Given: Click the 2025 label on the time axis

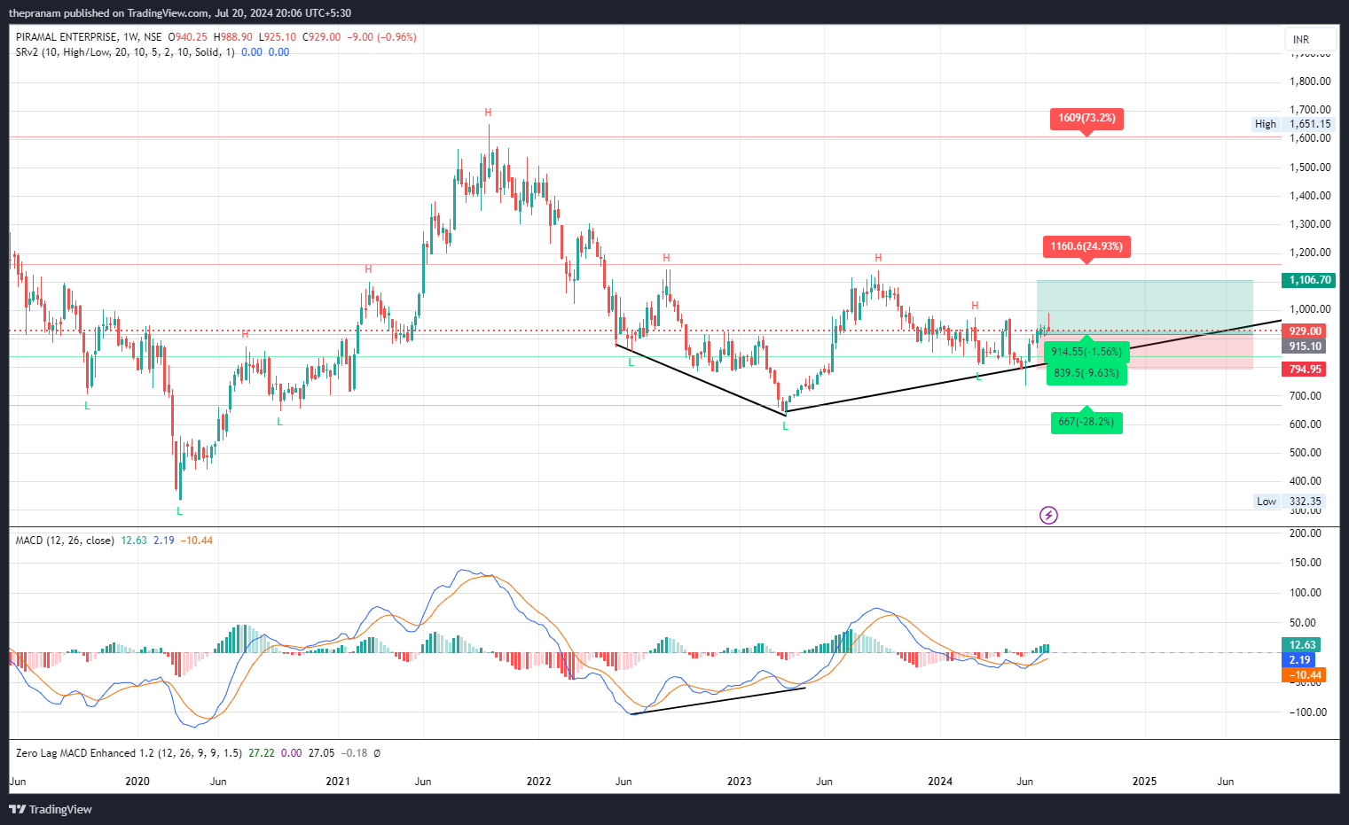Looking at the screenshot, I should point(1145,782).
